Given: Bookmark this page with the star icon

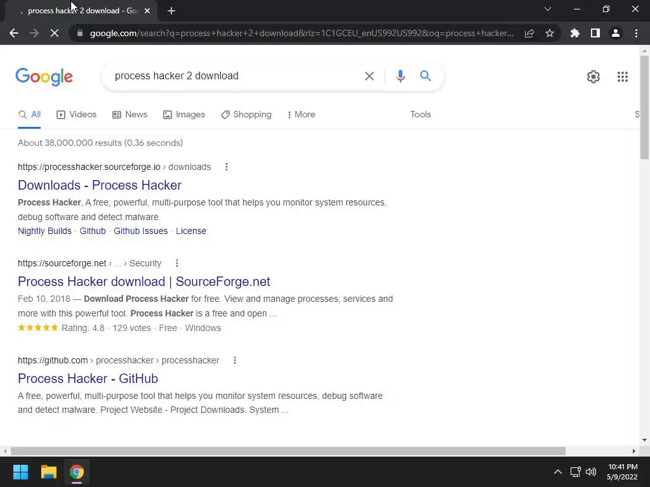Looking at the screenshot, I should point(550,33).
